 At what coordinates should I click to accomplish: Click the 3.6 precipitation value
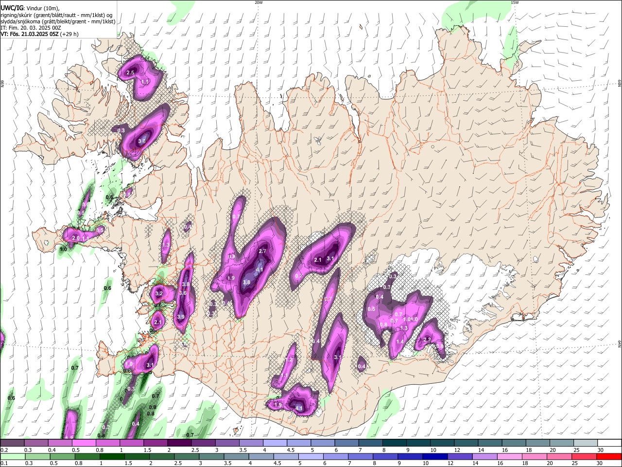coord(183,293)
